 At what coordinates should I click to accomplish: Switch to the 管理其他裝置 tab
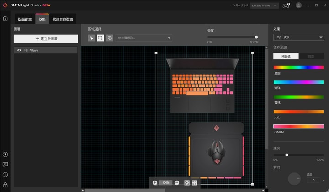tap(63, 19)
